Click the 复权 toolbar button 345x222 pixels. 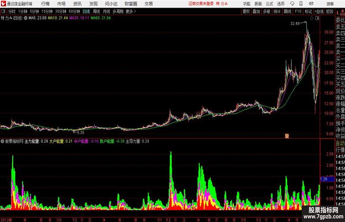point(246,11)
